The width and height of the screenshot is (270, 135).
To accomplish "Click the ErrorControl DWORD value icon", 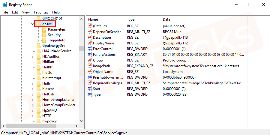I will pos(90,49).
